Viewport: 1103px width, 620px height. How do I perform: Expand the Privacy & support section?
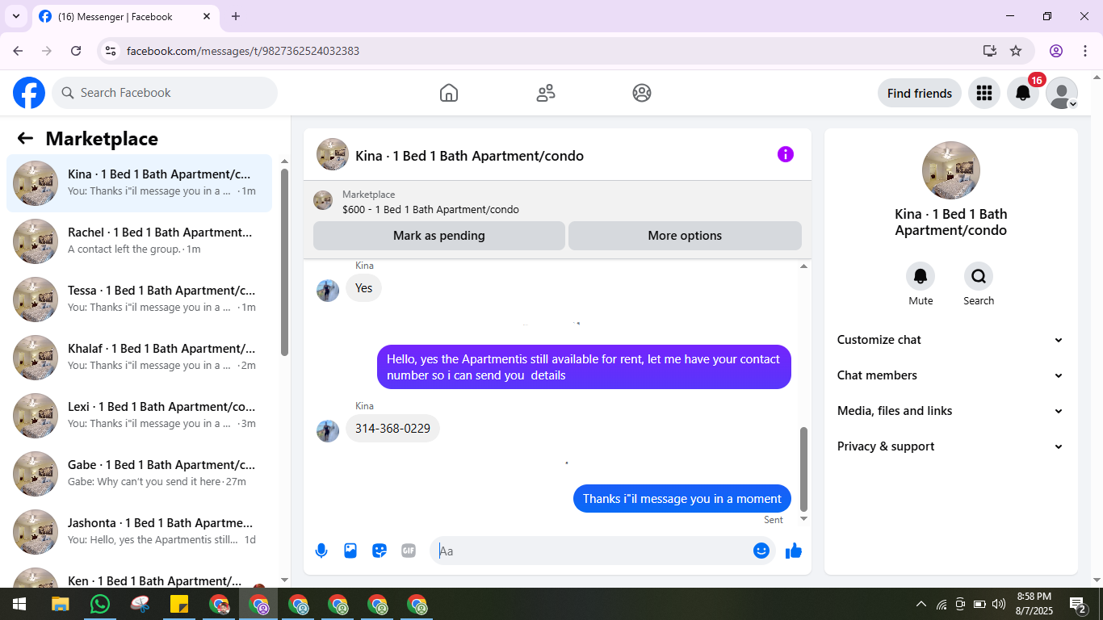(x=950, y=446)
